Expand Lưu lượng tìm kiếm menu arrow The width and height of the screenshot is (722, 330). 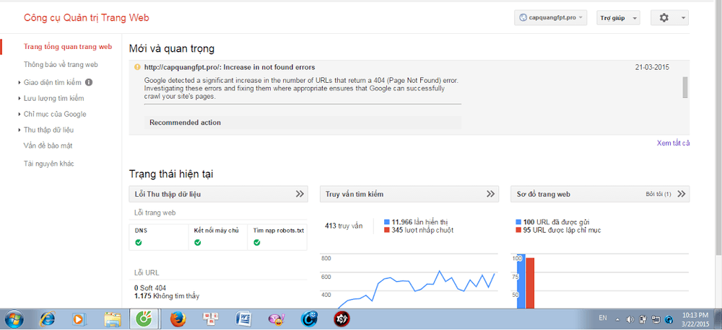19,99
